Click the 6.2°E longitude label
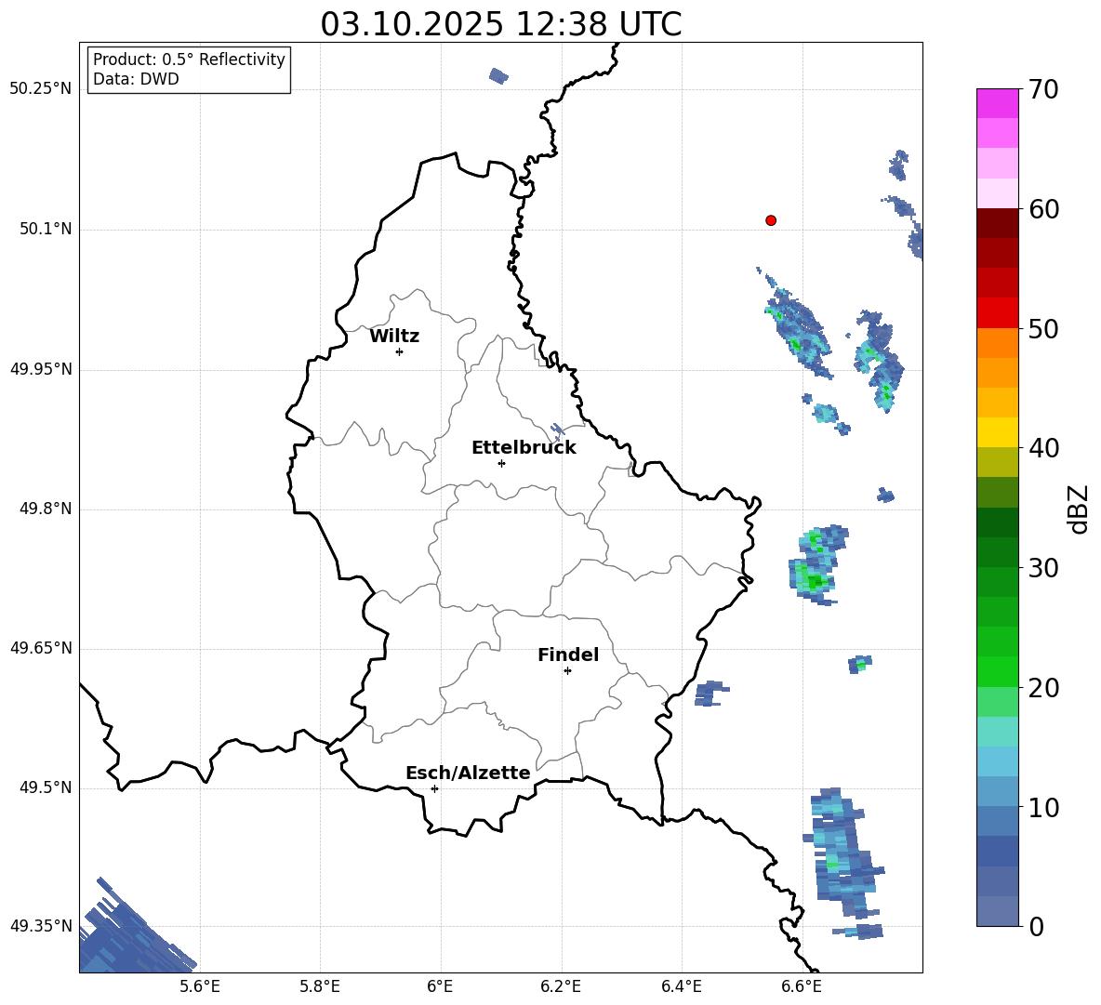 561,986
